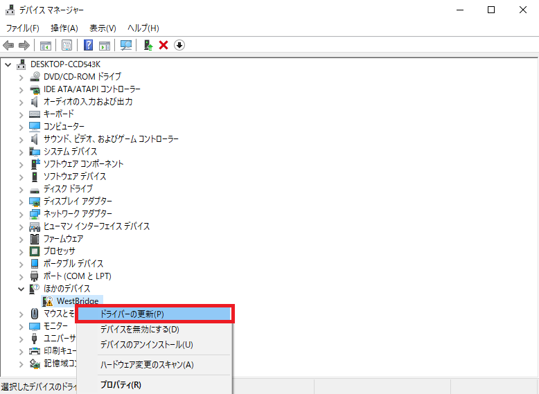This screenshot has width=539, height=394.
Task: Click the update device driver toolbar icon
Action: [x=148, y=45]
